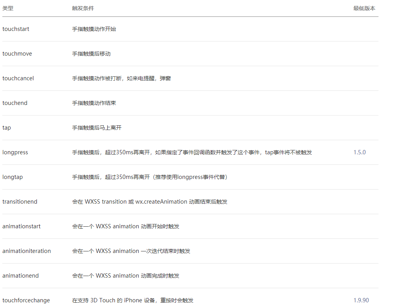411x307 pixels.
Task: Click the longtap trigger condition text
Action: point(150,177)
